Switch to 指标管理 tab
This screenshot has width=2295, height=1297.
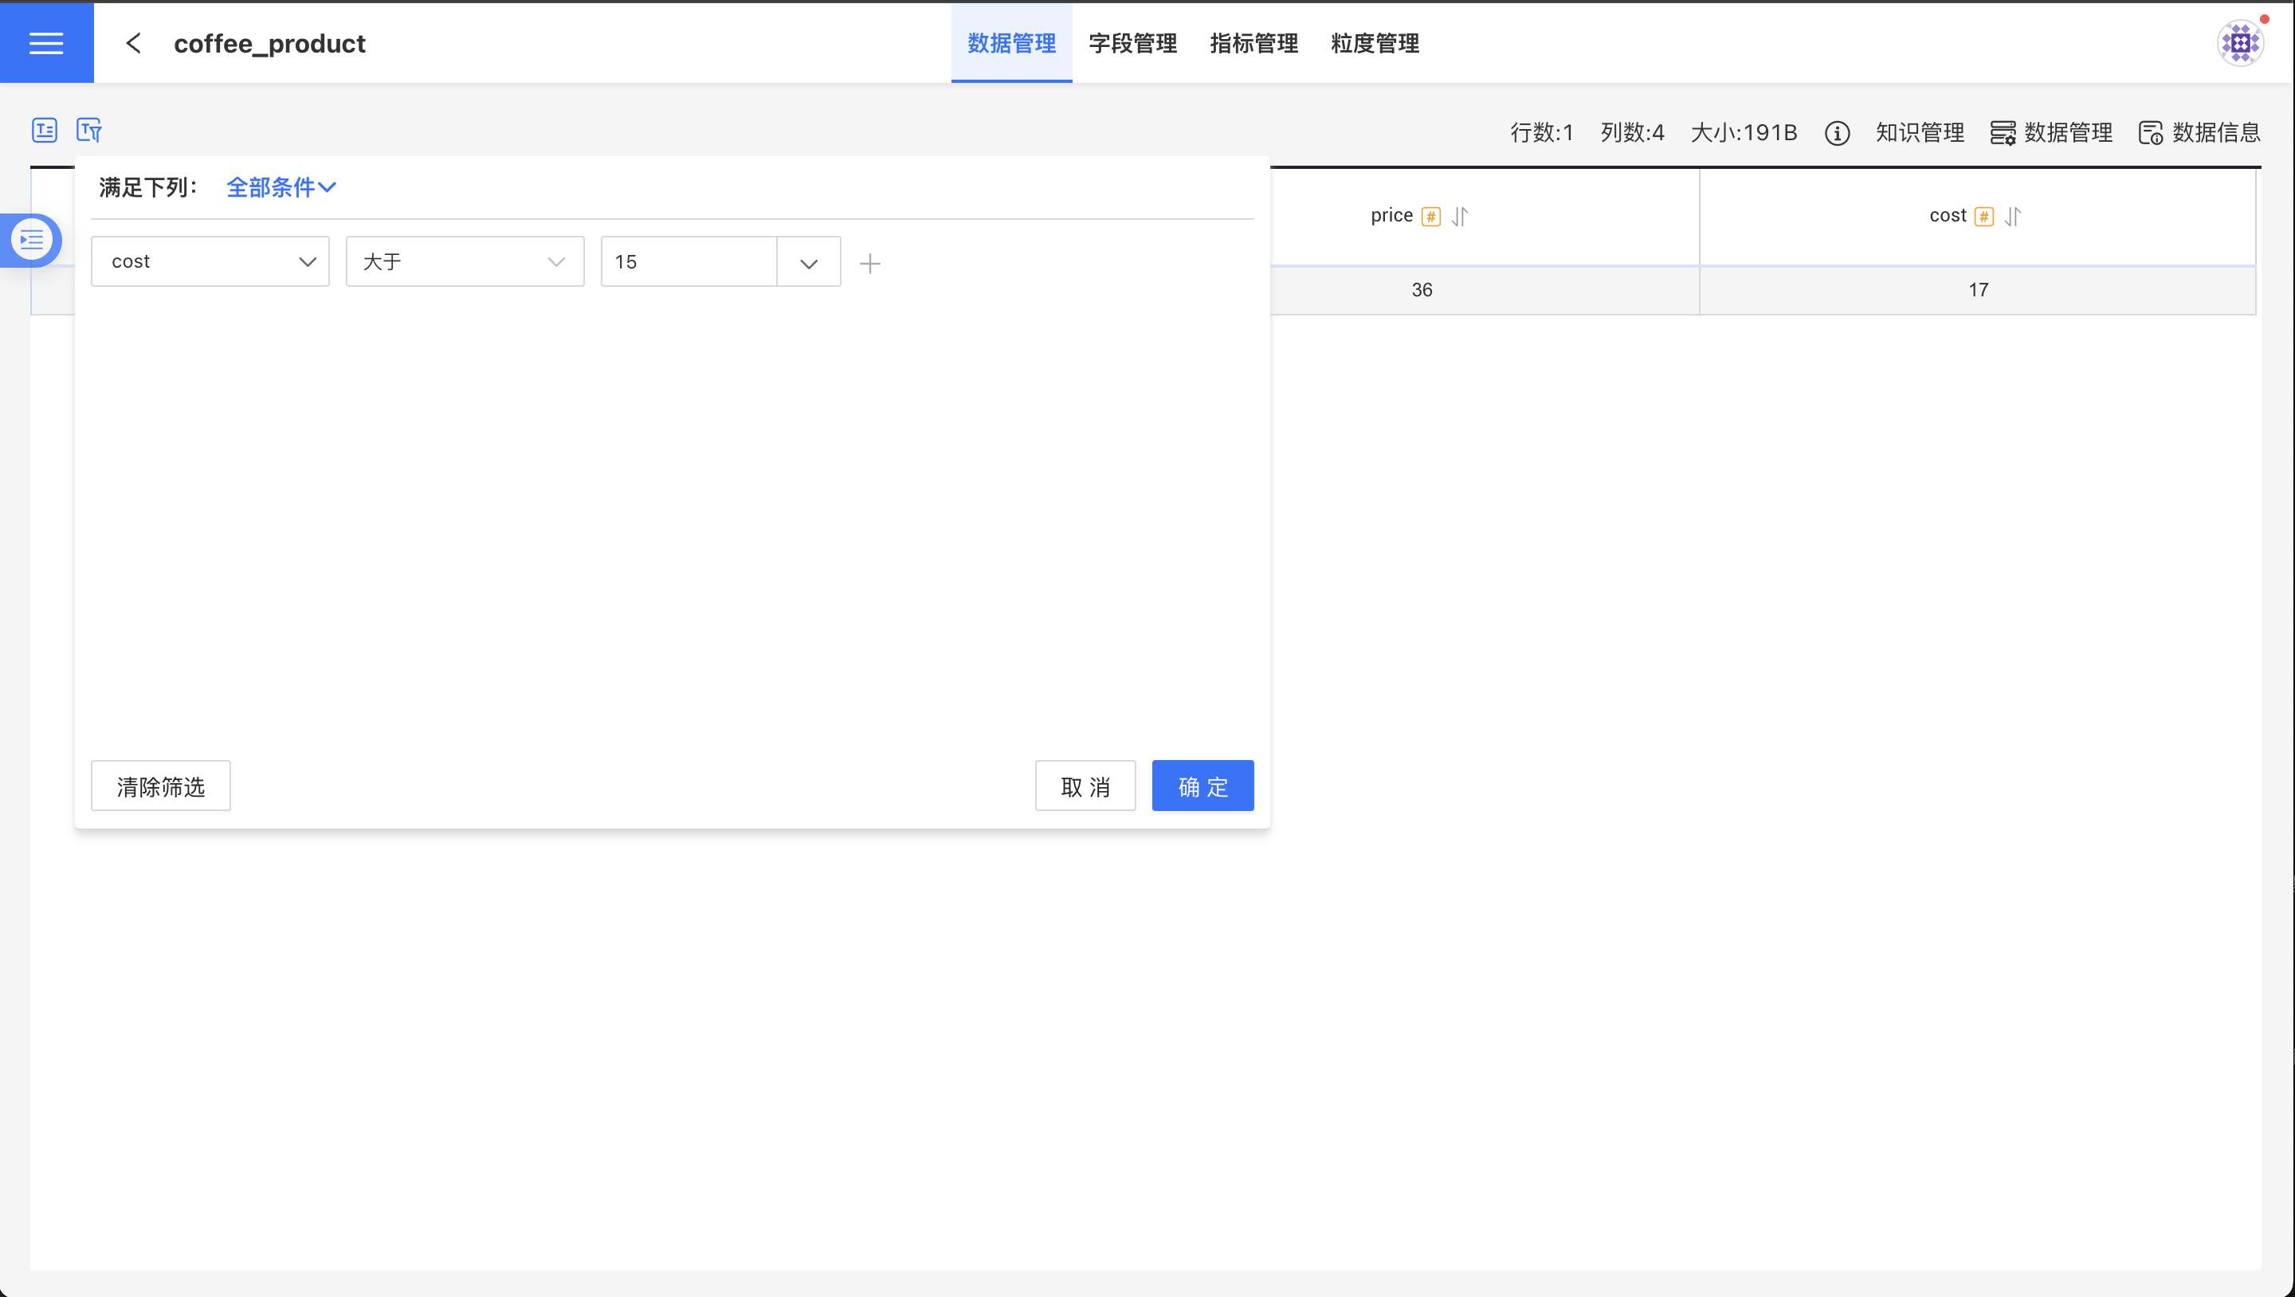click(x=1253, y=43)
